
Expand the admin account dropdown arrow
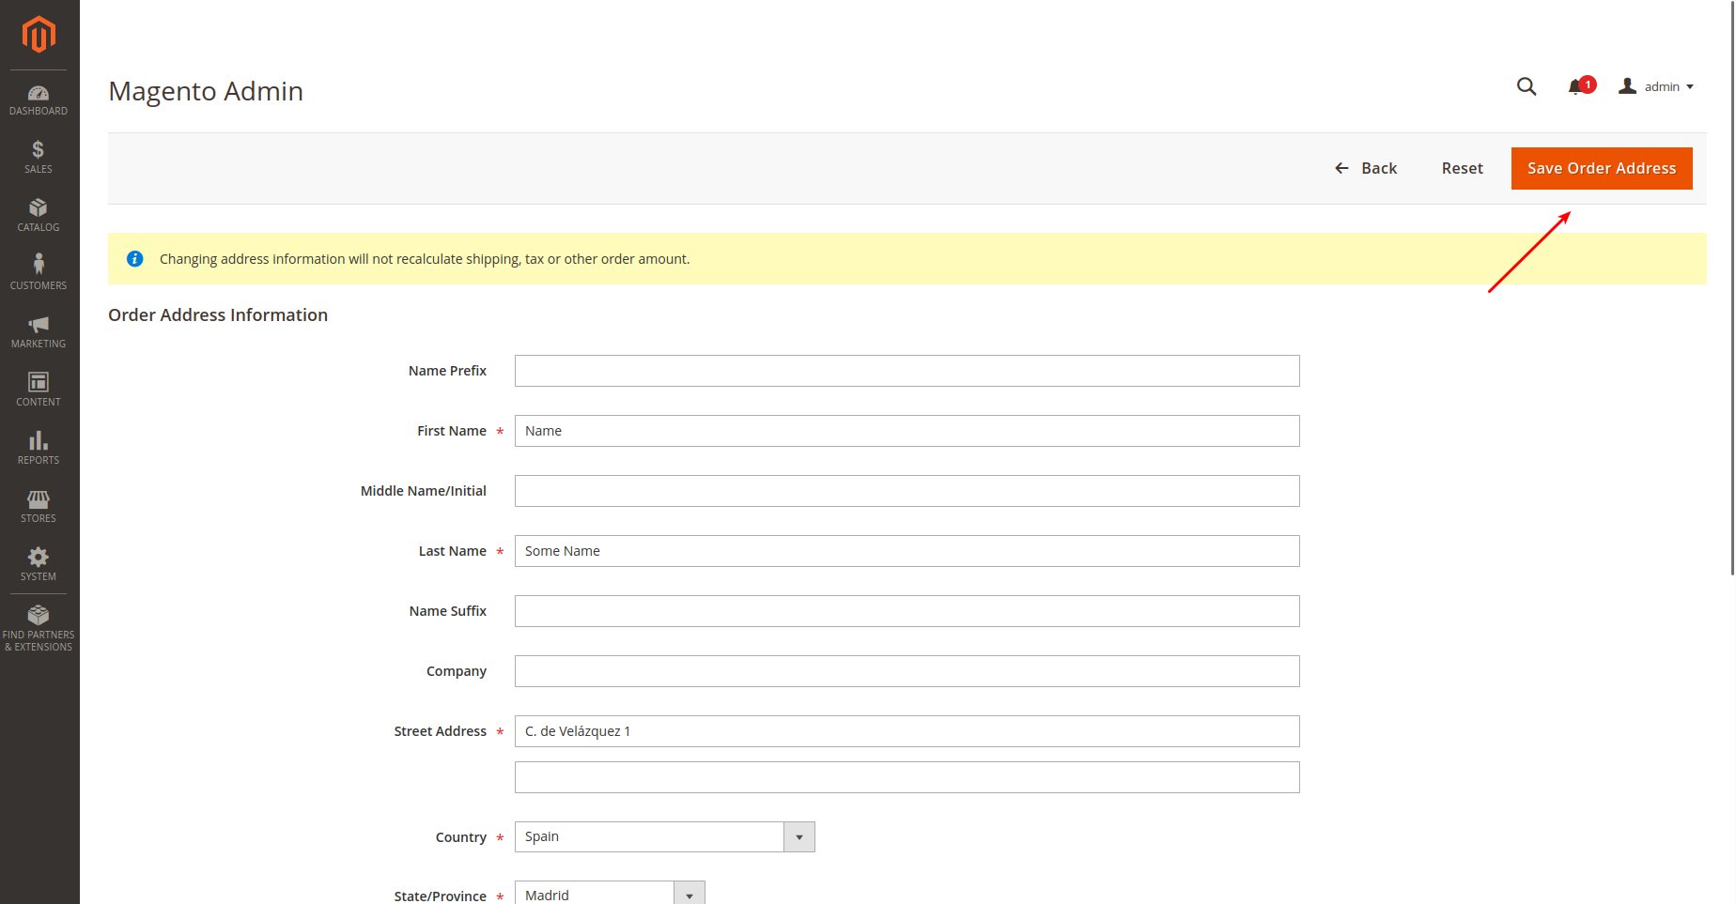click(x=1690, y=87)
